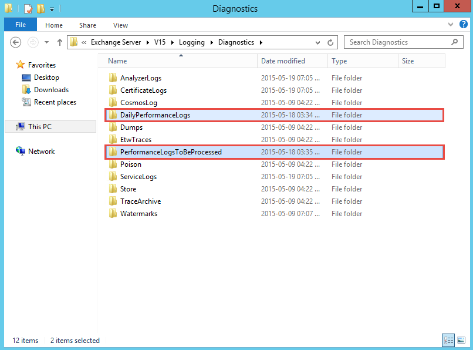
Task: Select Favorites in the navigation pane
Action: [x=42, y=65]
